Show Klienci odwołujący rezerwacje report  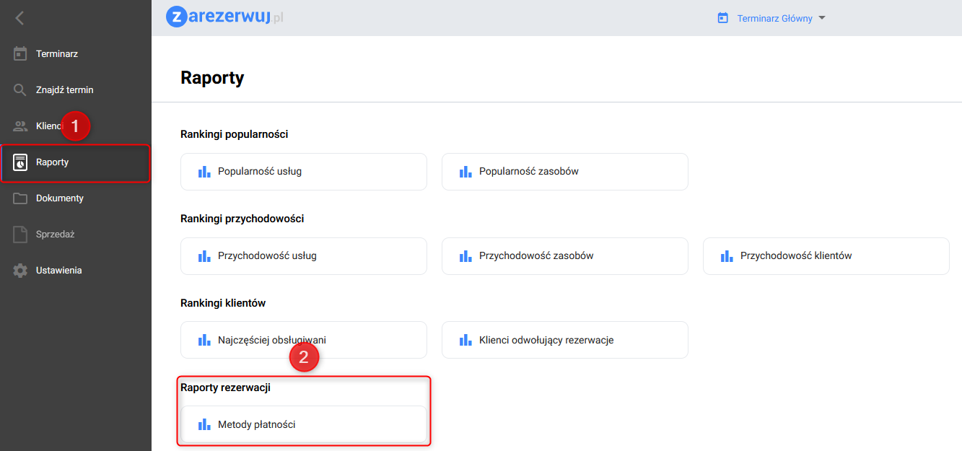(564, 340)
